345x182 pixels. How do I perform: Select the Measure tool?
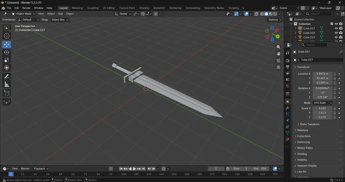tap(7, 85)
